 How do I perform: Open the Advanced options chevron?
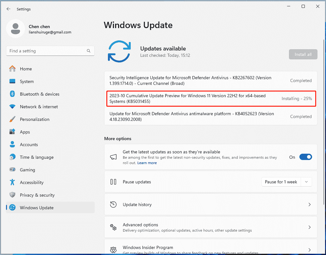309,227
